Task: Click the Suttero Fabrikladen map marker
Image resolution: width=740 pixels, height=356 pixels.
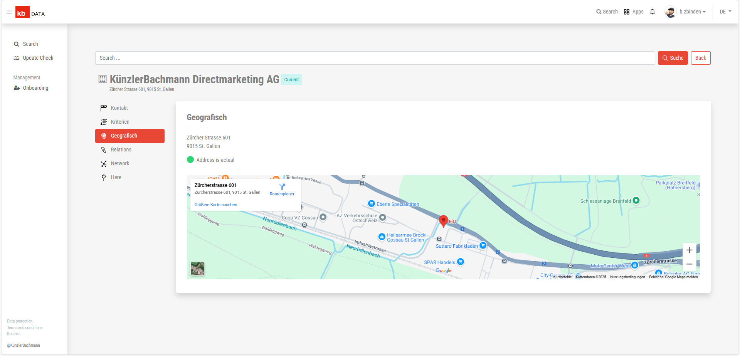Action: [x=483, y=245]
